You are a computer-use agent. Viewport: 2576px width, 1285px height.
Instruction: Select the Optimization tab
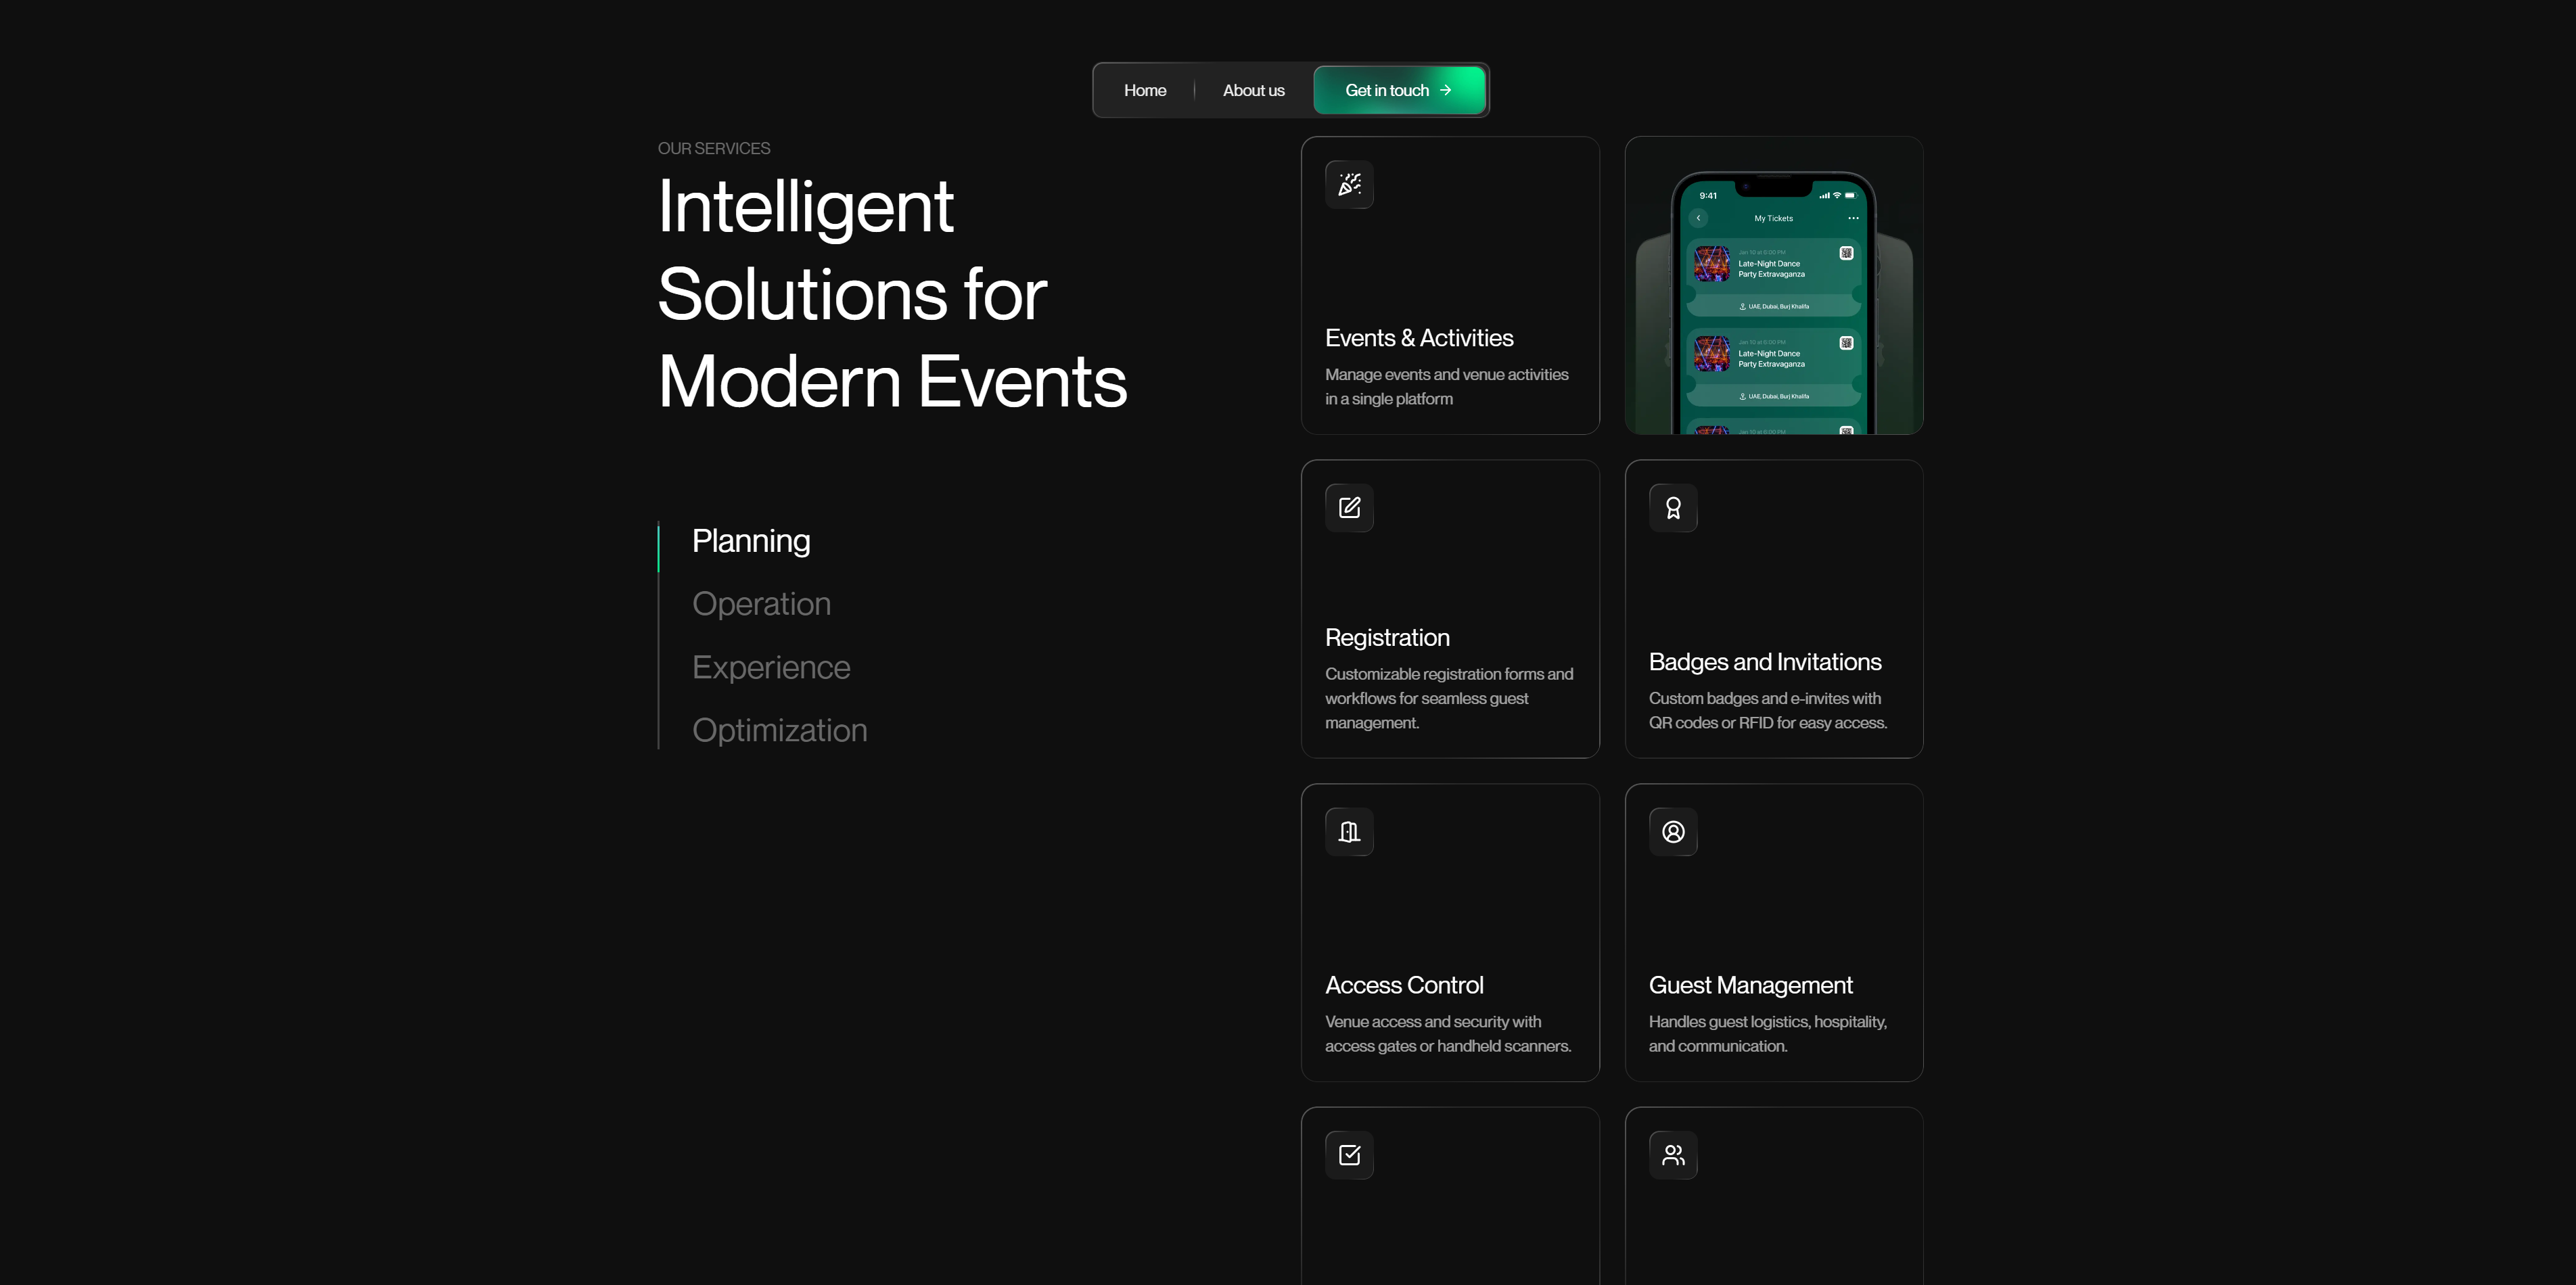pyautogui.click(x=780, y=730)
